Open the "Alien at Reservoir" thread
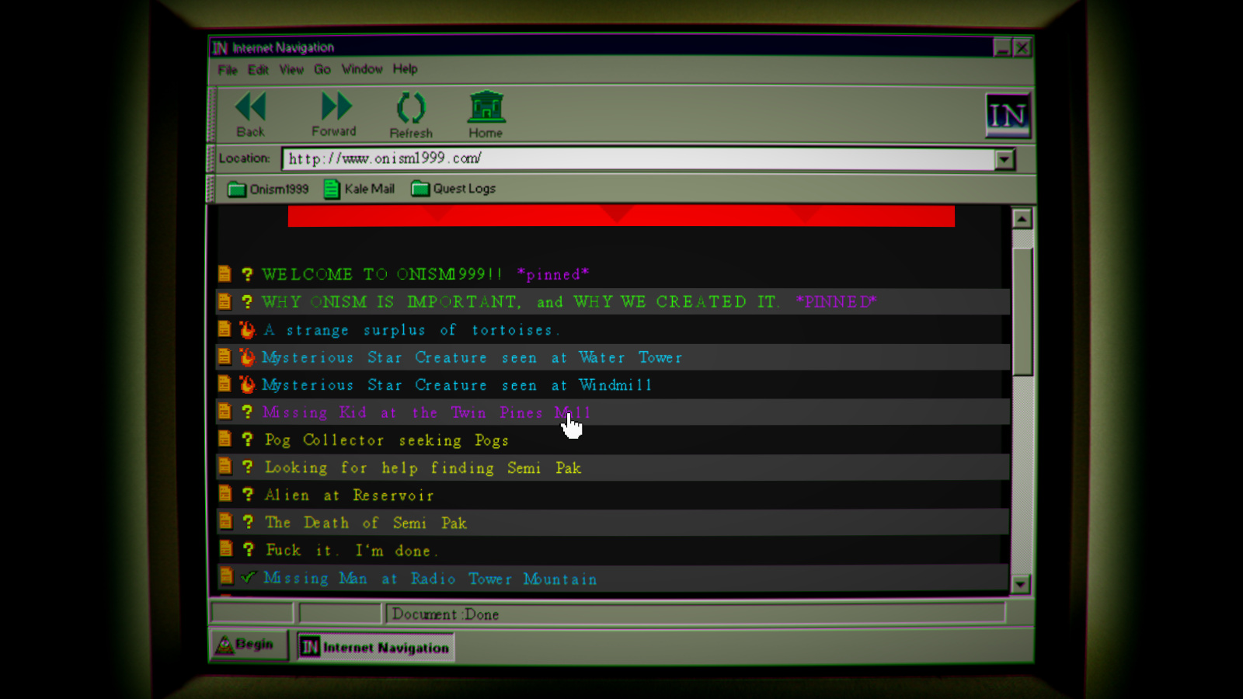Image resolution: width=1243 pixels, height=699 pixels. [349, 496]
